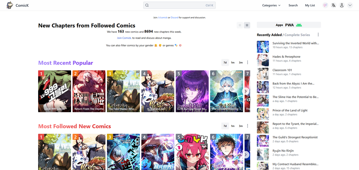359x170 pixels.
Task: Open Surviving the Inverted World title
Action: 295,43
